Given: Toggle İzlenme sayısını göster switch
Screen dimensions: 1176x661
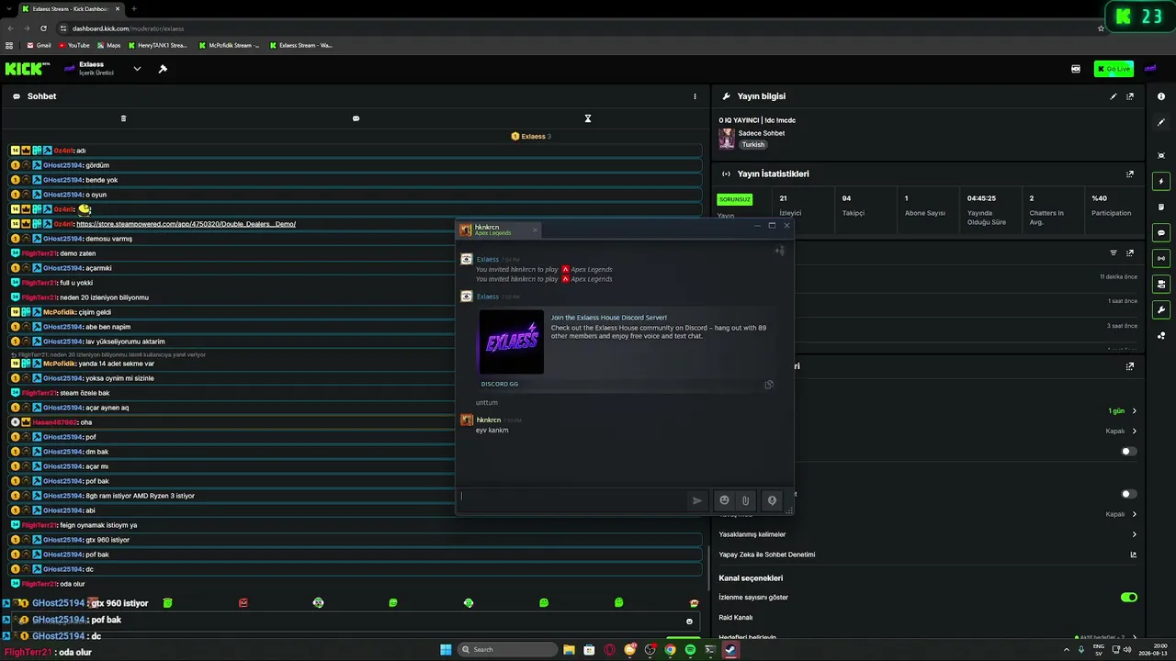Looking at the screenshot, I should [x=1129, y=598].
